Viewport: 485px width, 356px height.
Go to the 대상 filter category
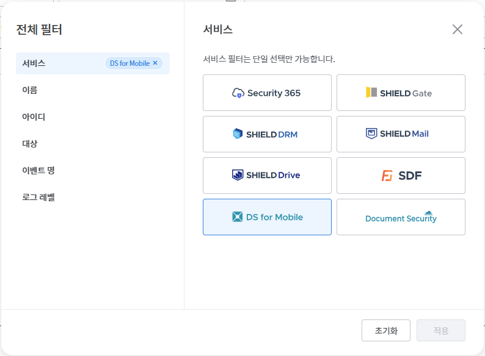(x=30, y=144)
